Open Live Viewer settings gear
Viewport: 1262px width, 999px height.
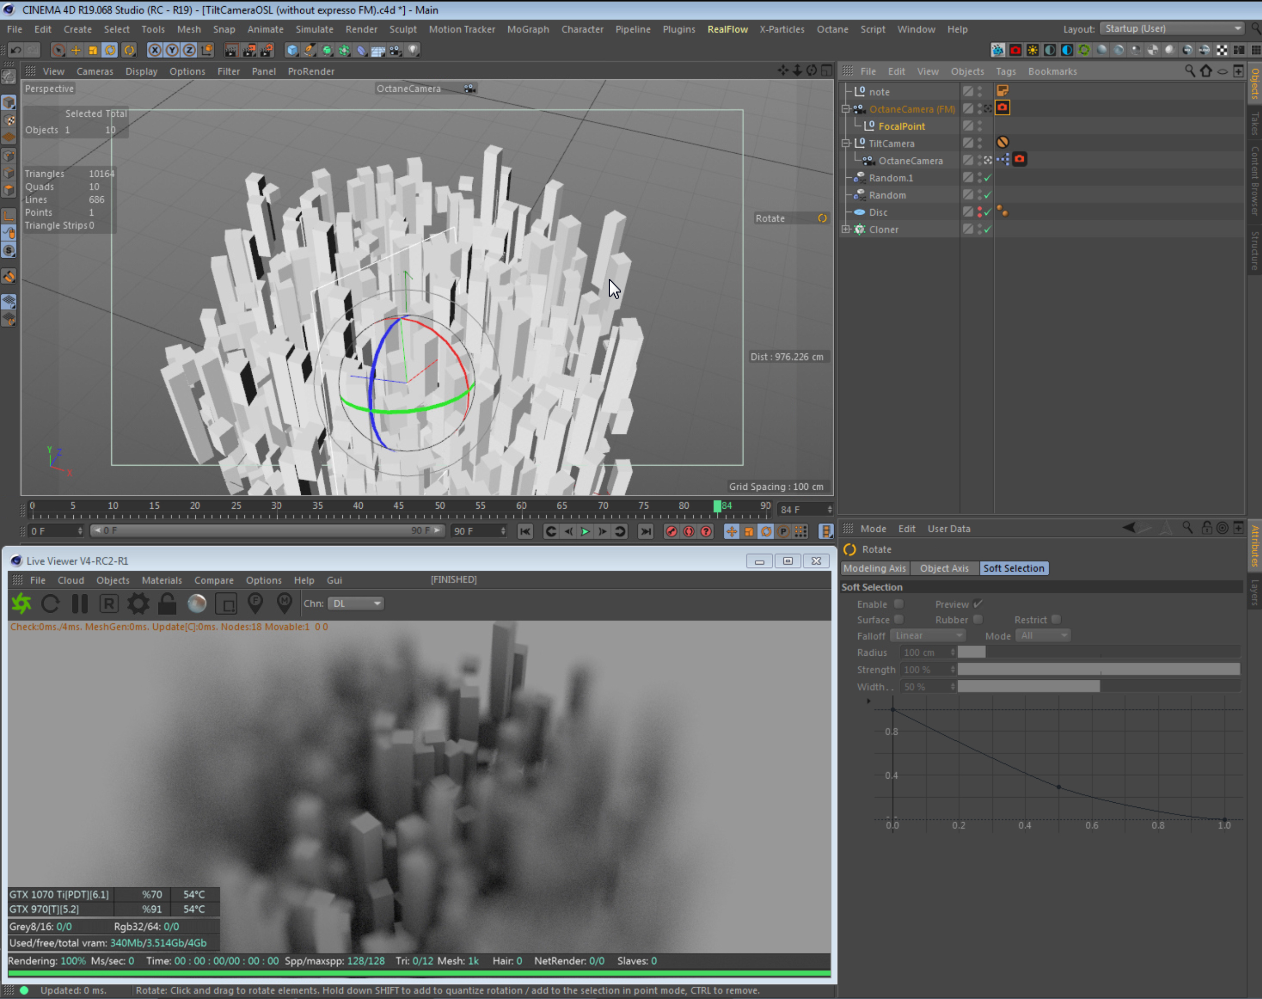(138, 603)
